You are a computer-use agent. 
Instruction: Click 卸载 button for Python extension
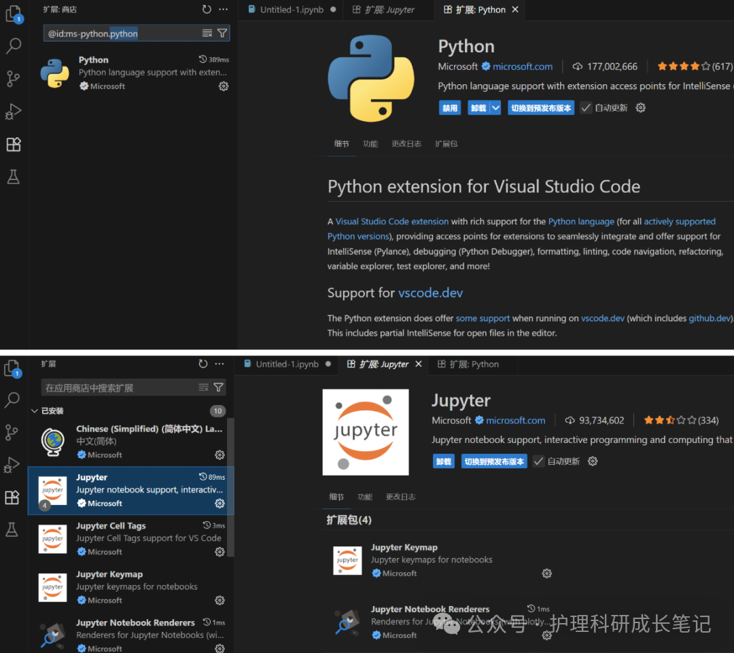coord(478,107)
